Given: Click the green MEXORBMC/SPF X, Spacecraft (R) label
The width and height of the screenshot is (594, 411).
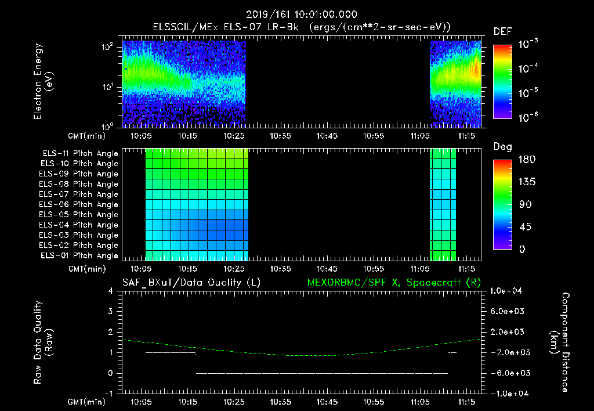Looking at the screenshot, I should click(x=394, y=283).
